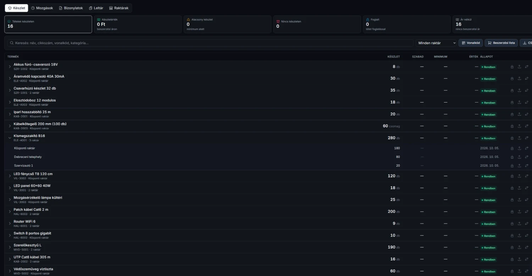Screen dimensions: 532x276
Task: Open the Bizonylatok tab
Action: tap(71, 8)
